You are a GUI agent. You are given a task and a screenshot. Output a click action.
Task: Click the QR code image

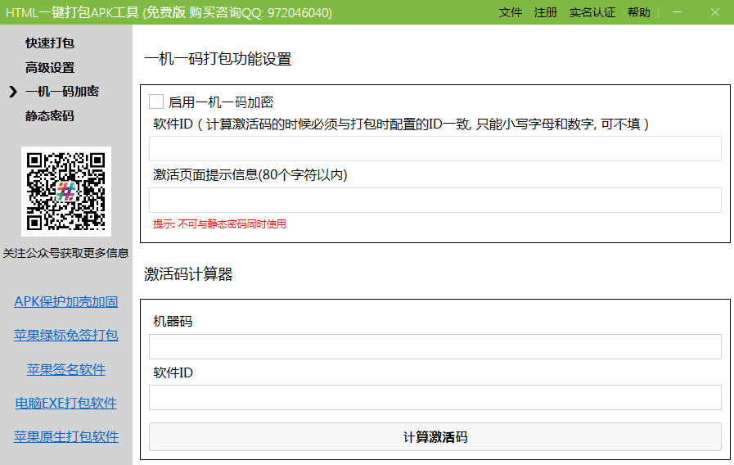pyautogui.click(x=66, y=192)
